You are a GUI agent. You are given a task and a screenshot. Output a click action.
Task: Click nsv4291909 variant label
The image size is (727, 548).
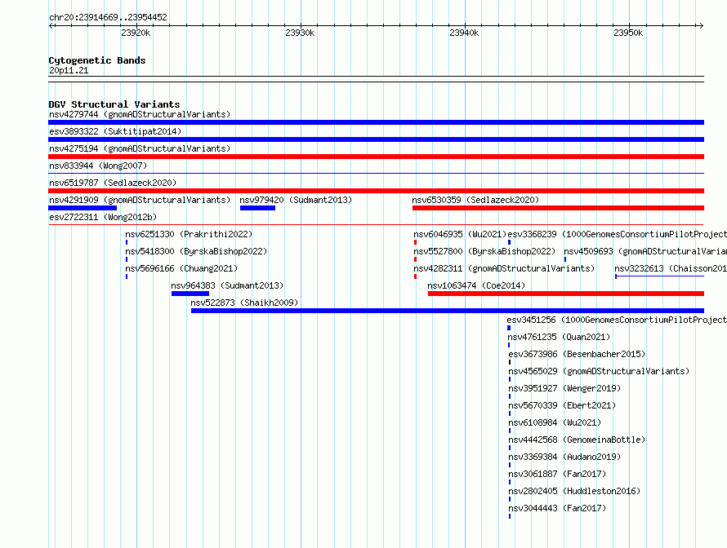click(x=140, y=200)
